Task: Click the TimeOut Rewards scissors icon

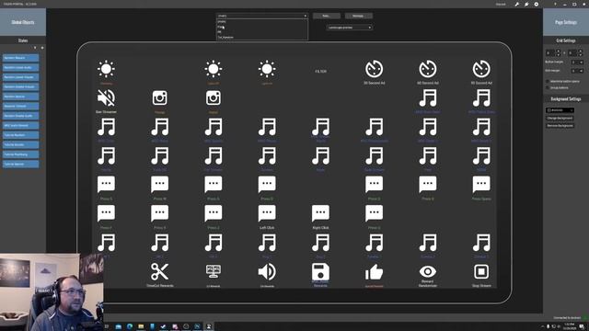Action: click(159, 271)
